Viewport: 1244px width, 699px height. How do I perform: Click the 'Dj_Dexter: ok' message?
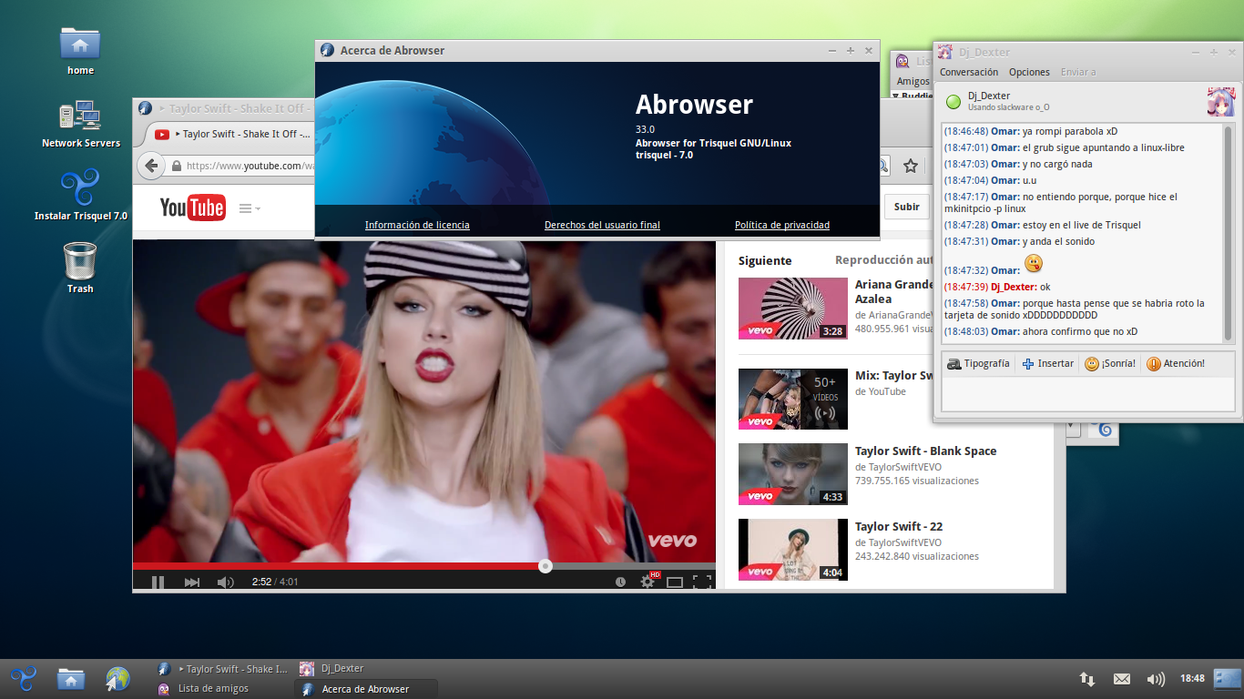click(996, 287)
